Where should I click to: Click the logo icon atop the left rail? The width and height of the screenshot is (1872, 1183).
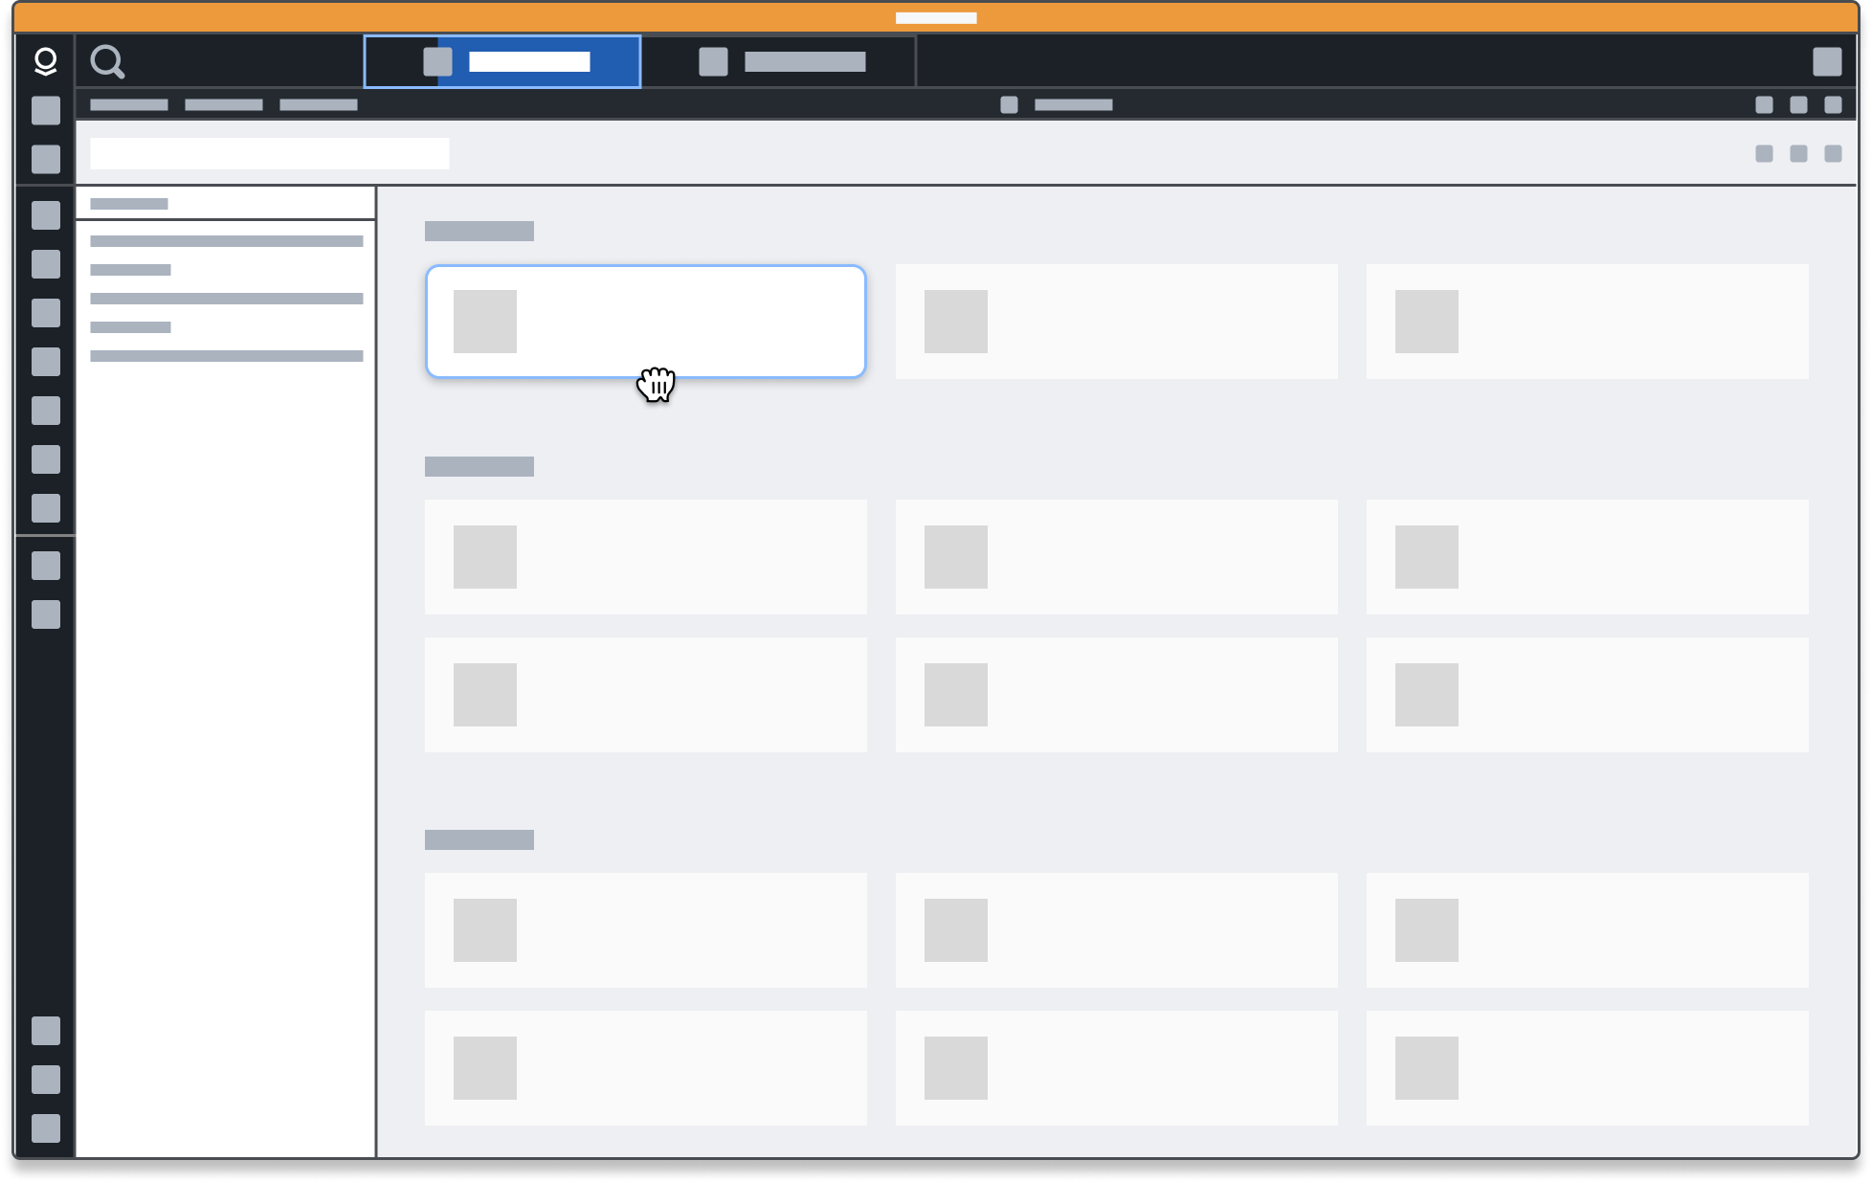(x=45, y=61)
